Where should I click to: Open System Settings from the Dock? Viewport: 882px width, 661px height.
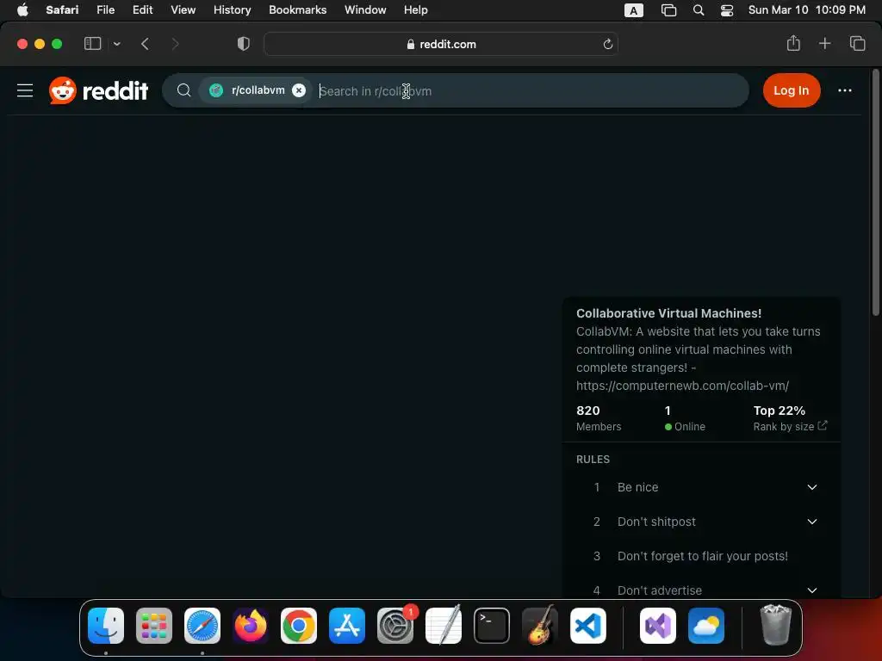point(394,626)
